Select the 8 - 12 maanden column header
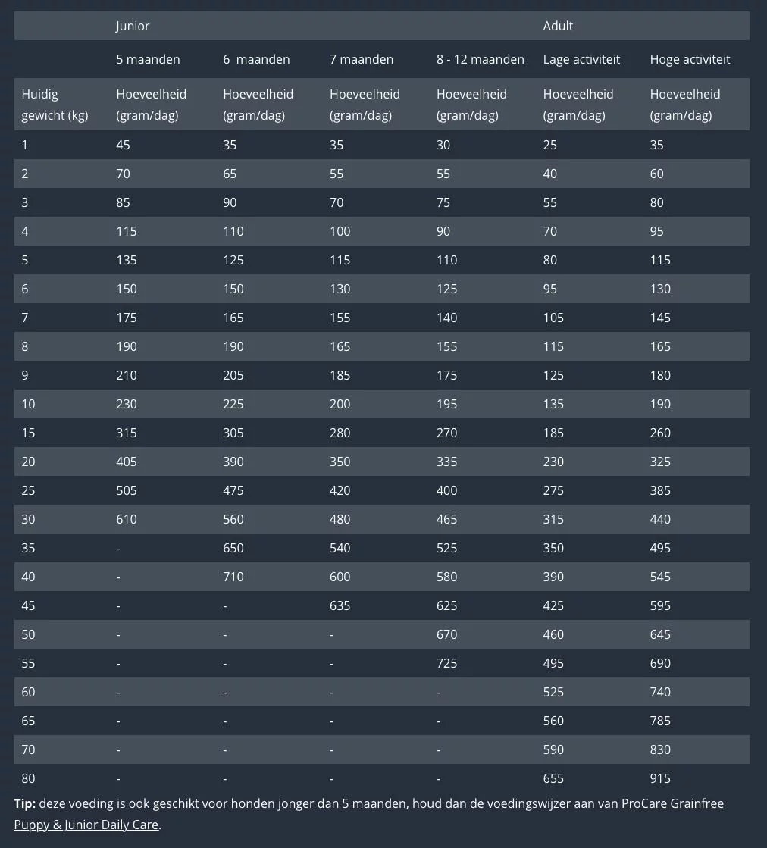 coord(480,59)
